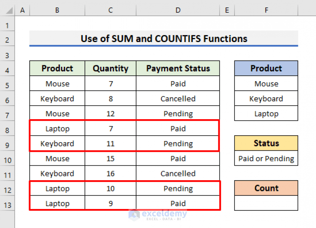Select row 5 header
The image size is (316, 228).
click(x=7, y=83)
